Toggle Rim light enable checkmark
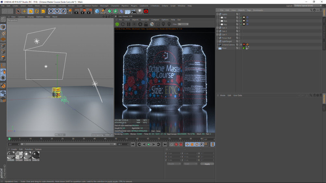This screenshot has width=326, height=183. [x=241, y=21]
